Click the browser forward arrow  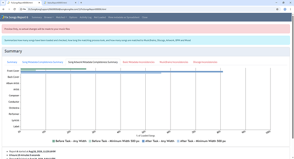tap(9, 9)
